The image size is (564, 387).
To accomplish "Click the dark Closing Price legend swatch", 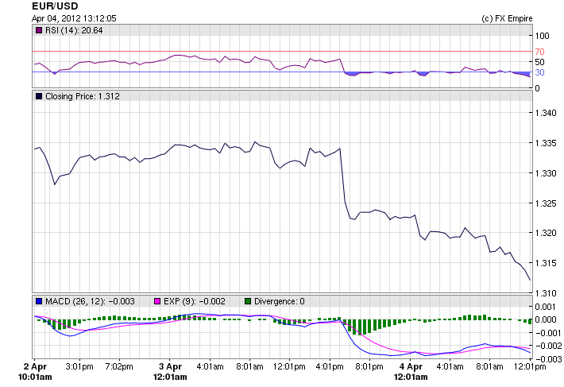I will coord(39,96).
